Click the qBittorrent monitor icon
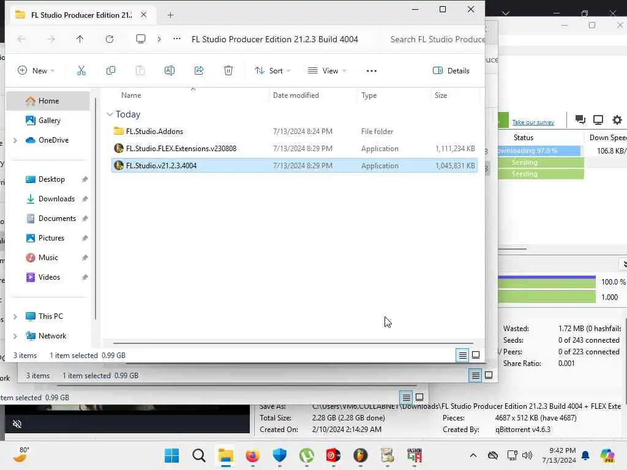This screenshot has width=627, height=470. tap(598, 120)
